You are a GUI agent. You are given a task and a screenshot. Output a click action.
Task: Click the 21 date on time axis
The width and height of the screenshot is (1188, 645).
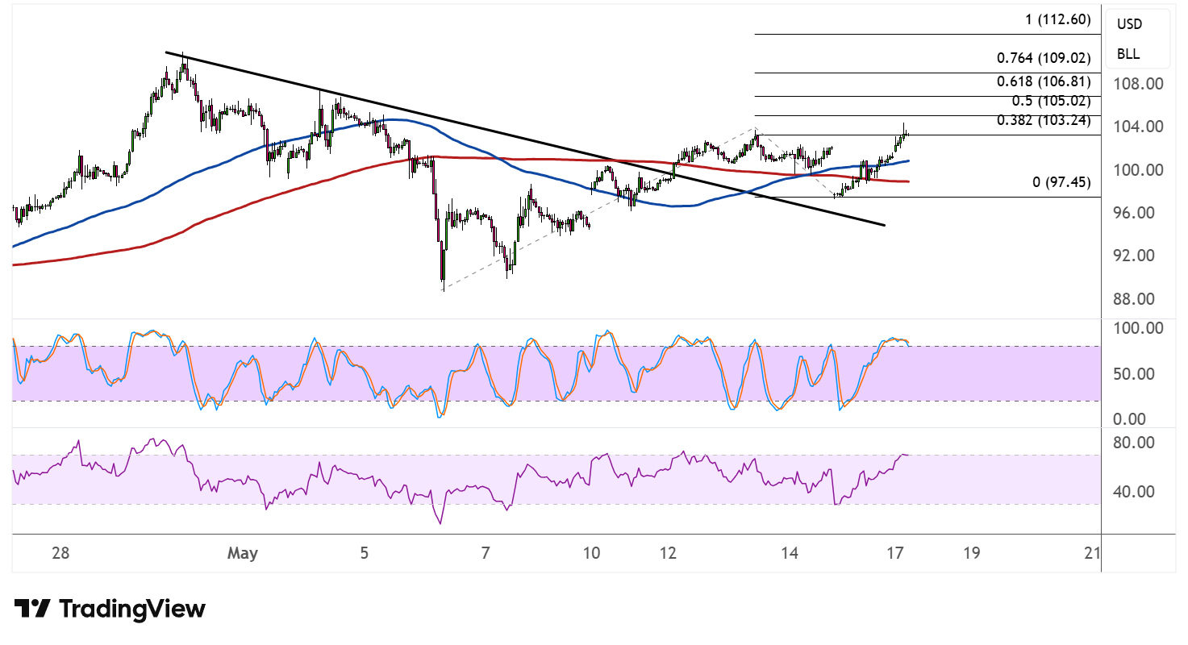click(1093, 554)
